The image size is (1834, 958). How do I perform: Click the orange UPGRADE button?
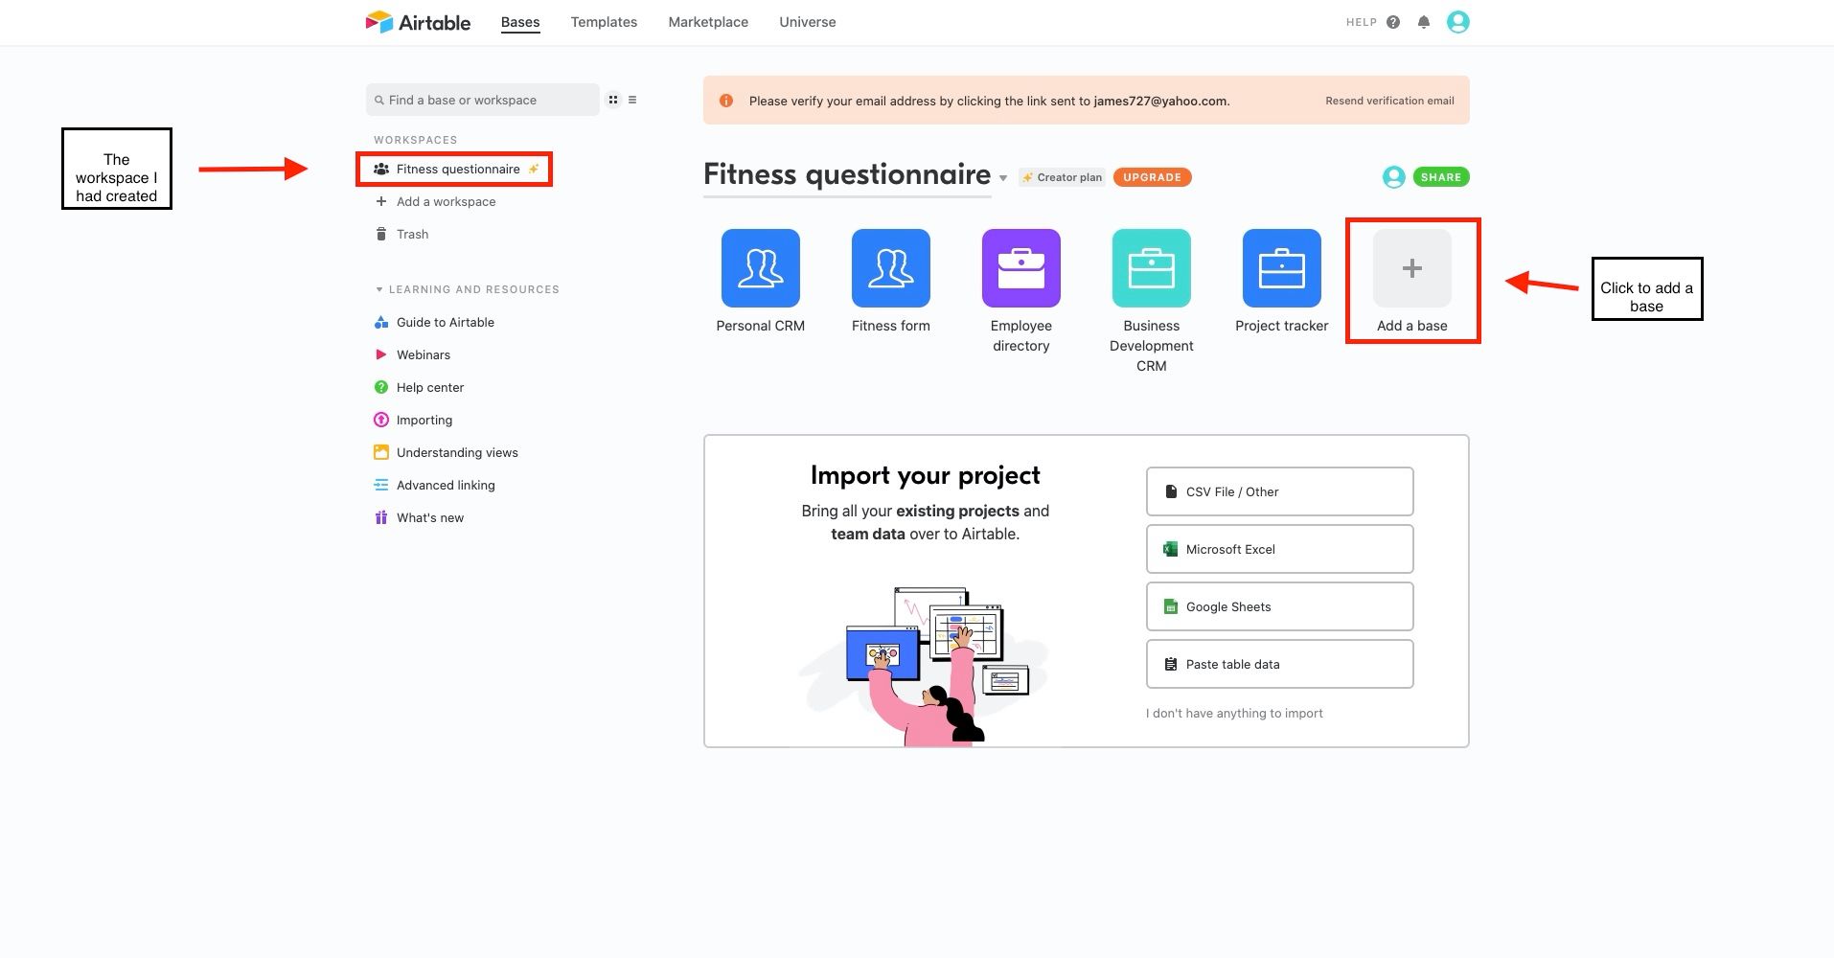coord(1152,177)
